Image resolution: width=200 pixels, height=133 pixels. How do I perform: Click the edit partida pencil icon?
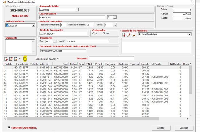pos(11,59)
